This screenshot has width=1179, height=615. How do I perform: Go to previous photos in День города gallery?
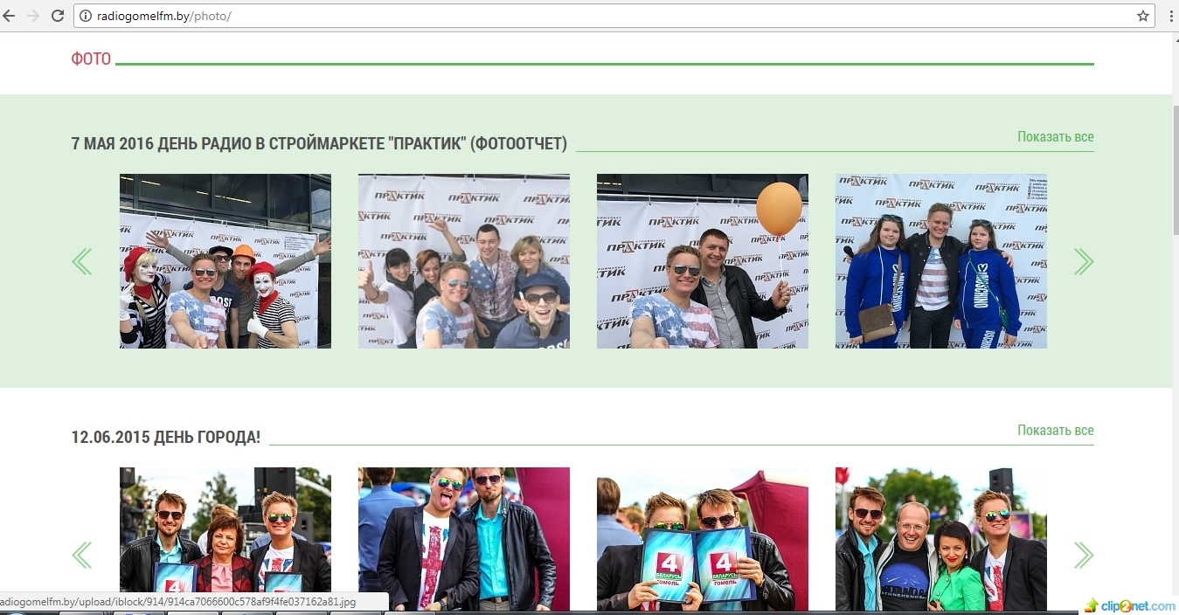(81, 555)
